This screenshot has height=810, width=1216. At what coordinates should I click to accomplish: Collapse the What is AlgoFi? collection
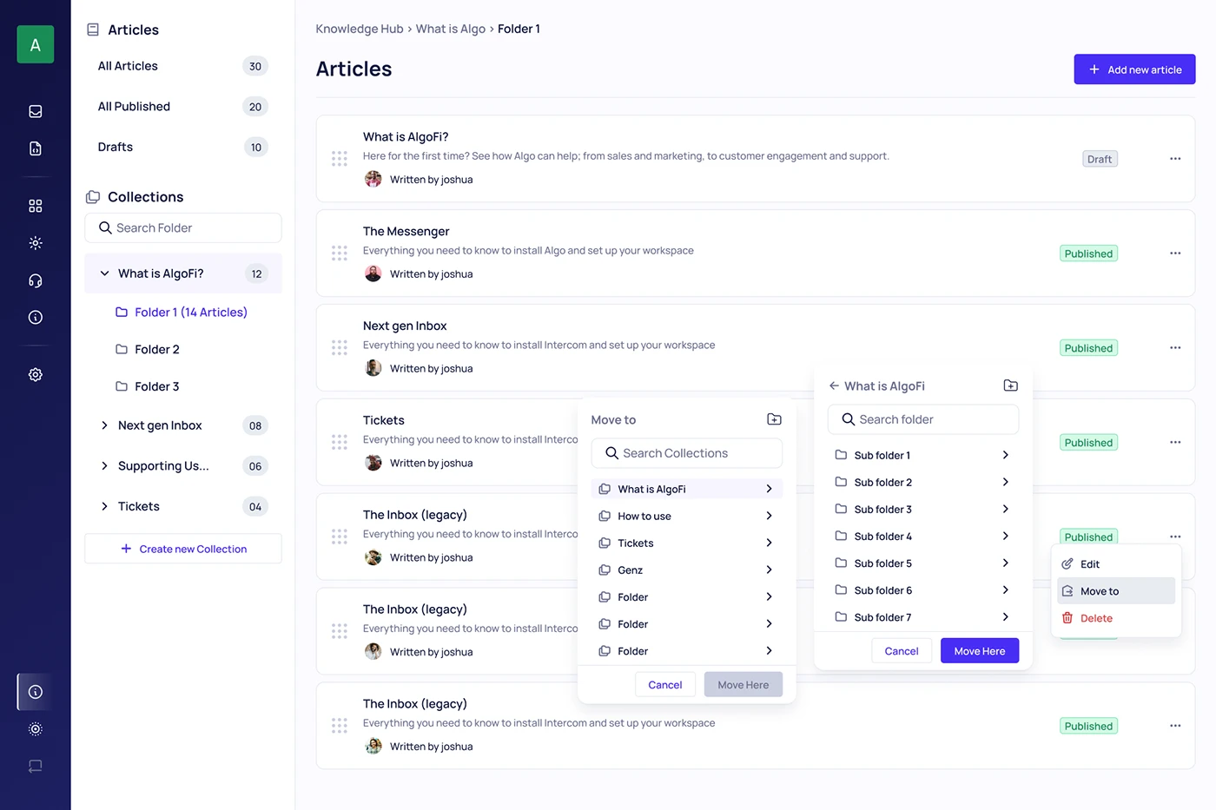[104, 273]
